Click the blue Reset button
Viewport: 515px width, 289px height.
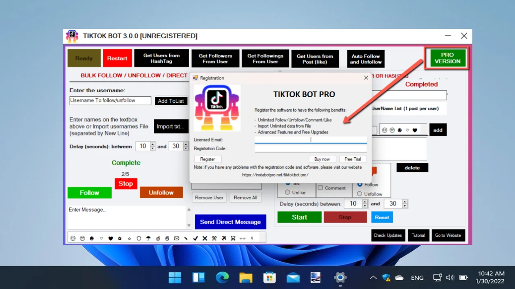point(382,217)
